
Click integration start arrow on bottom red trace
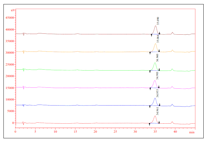[150, 124]
